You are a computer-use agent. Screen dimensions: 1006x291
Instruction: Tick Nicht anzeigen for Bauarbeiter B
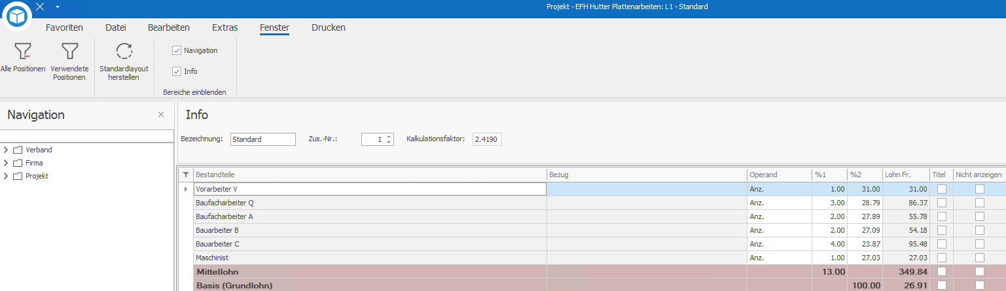pos(979,230)
